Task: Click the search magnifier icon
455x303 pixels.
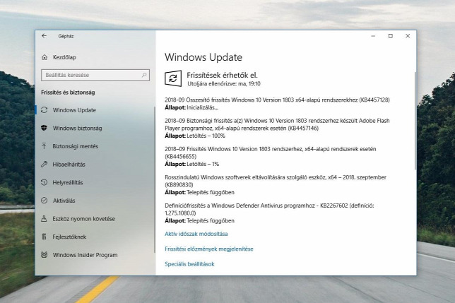Action: pyautogui.click(x=144, y=75)
